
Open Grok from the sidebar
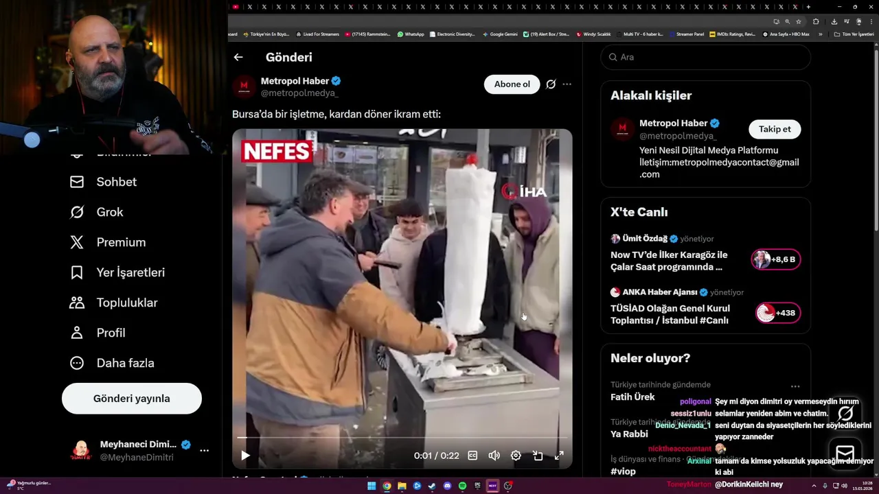click(96, 212)
